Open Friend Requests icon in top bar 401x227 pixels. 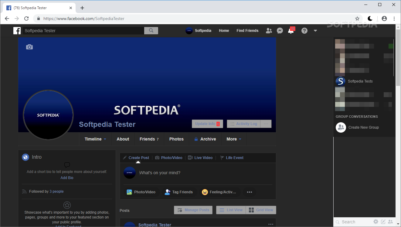pos(269,31)
